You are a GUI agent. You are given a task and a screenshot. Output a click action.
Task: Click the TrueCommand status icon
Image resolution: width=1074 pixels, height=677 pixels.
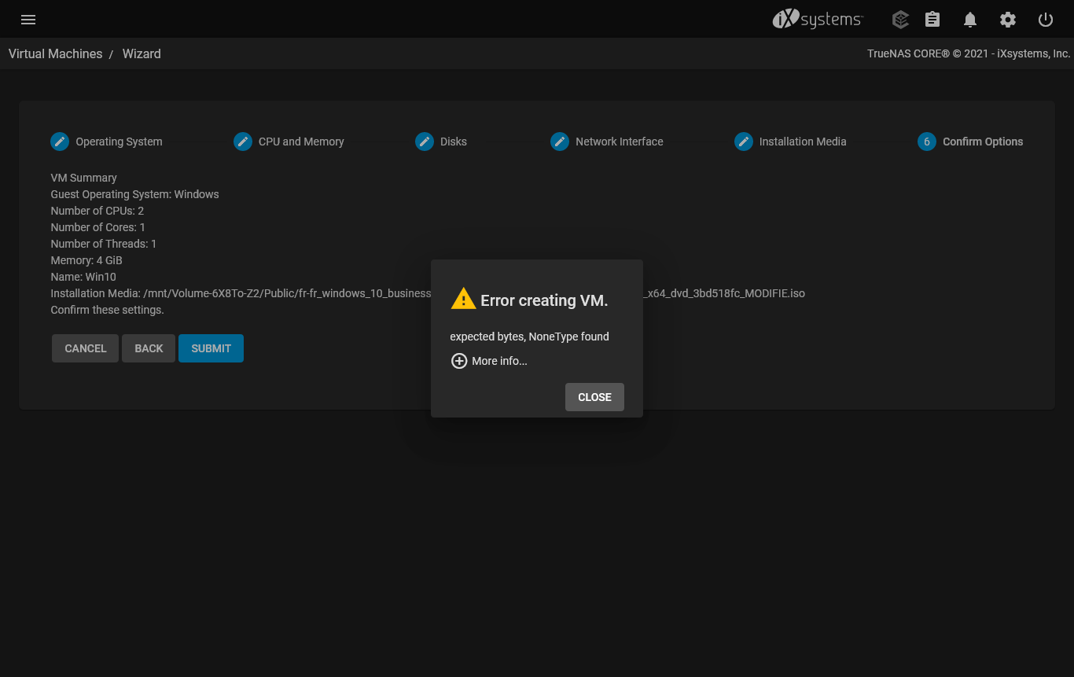click(900, 20)
